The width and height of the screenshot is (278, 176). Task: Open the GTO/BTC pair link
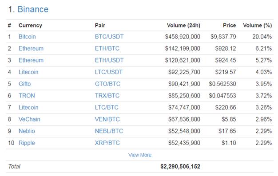[107, 84]
